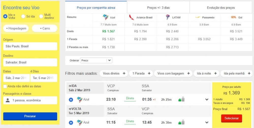Viewport: 254px width, 128px height.
Task: Expand outbound flight details chevron
Action: [x=207, y=100]
